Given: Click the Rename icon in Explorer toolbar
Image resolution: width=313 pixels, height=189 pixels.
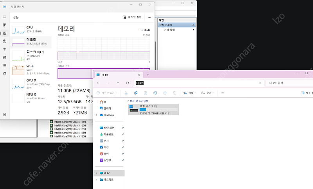Looking at the screenshot, I should click(x=155, y=93).
